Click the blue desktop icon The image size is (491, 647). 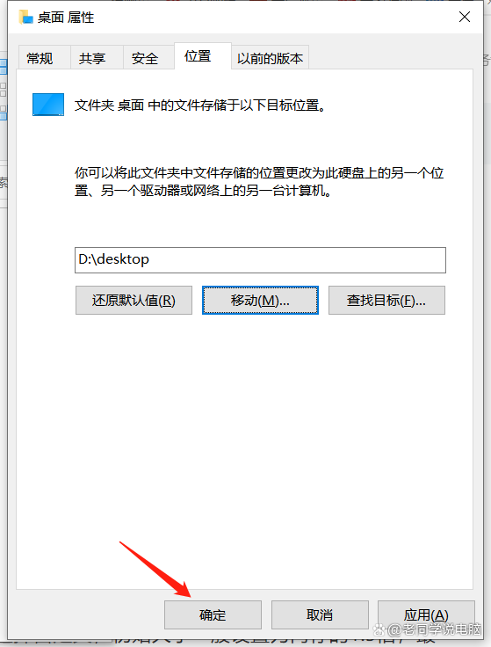[x=48, y=105]
